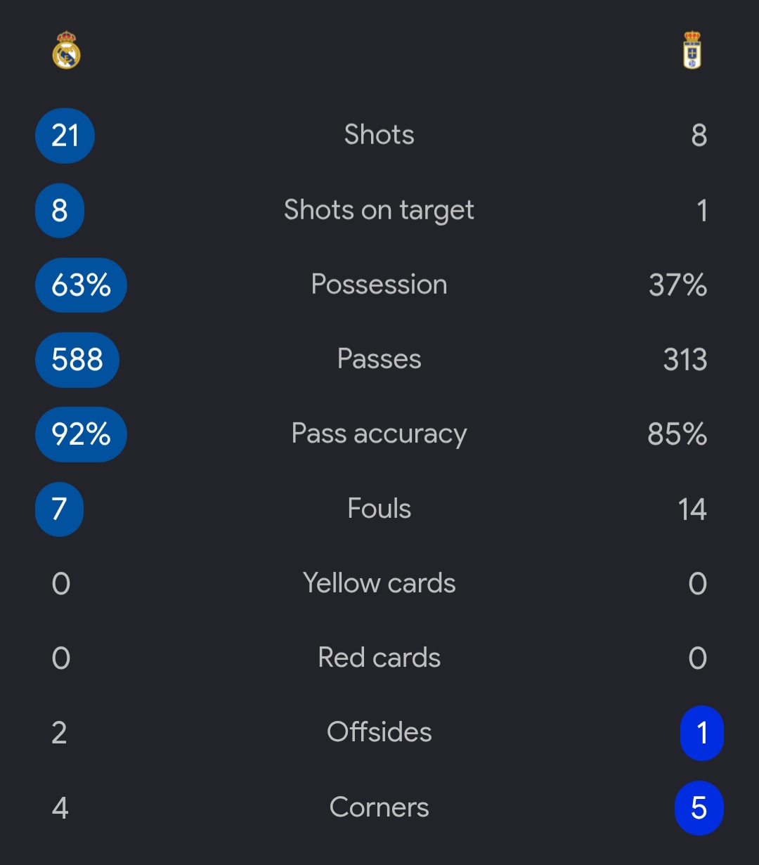
Task: Tap the away team's 37% possession value
Action: coord(677,285)
